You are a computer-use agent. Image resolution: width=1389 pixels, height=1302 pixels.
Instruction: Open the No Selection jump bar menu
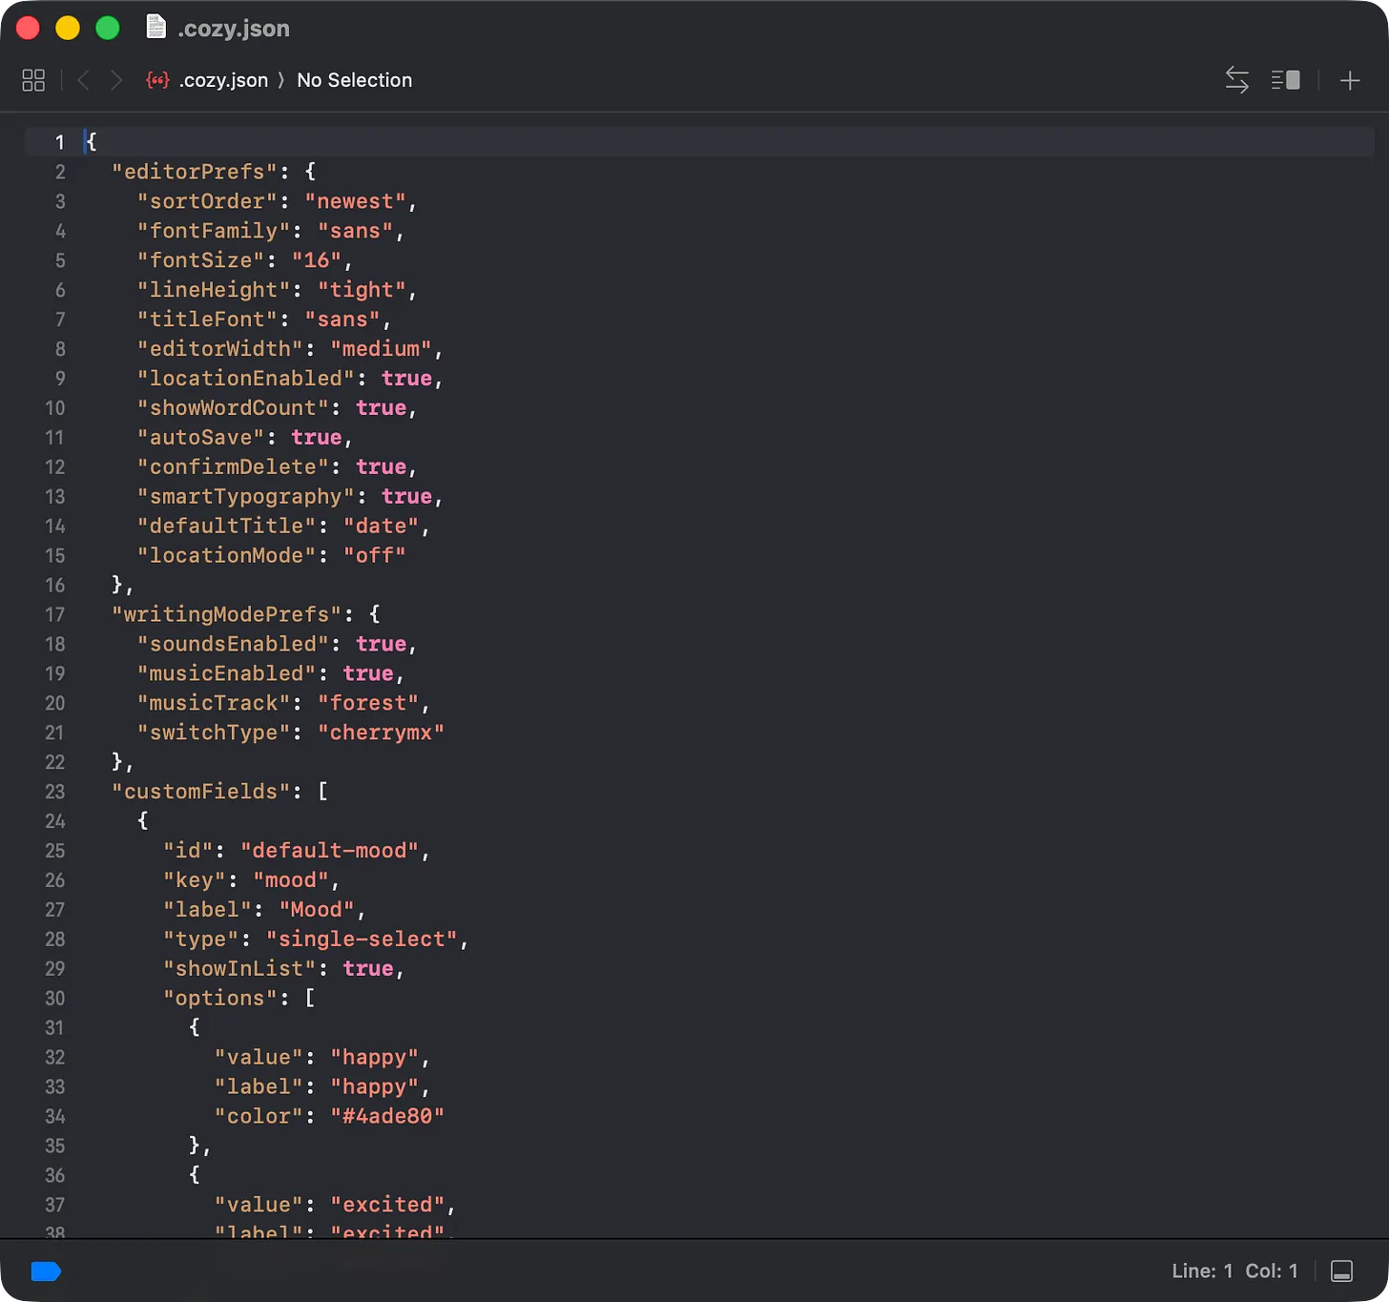(x=355, y=80)
